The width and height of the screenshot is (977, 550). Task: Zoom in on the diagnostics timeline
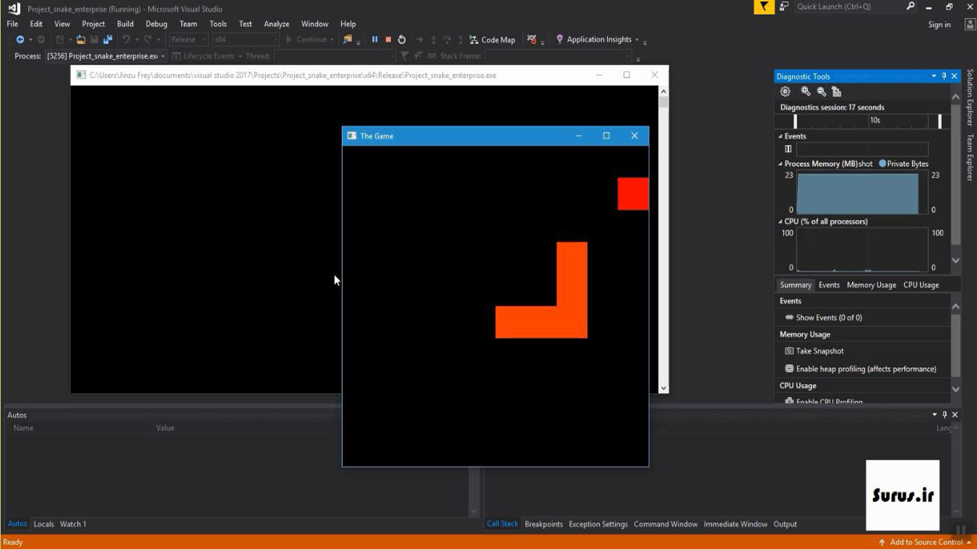pos(806,92)
